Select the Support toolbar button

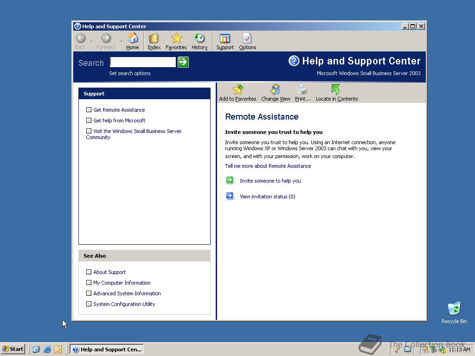(x=225, y=41)
